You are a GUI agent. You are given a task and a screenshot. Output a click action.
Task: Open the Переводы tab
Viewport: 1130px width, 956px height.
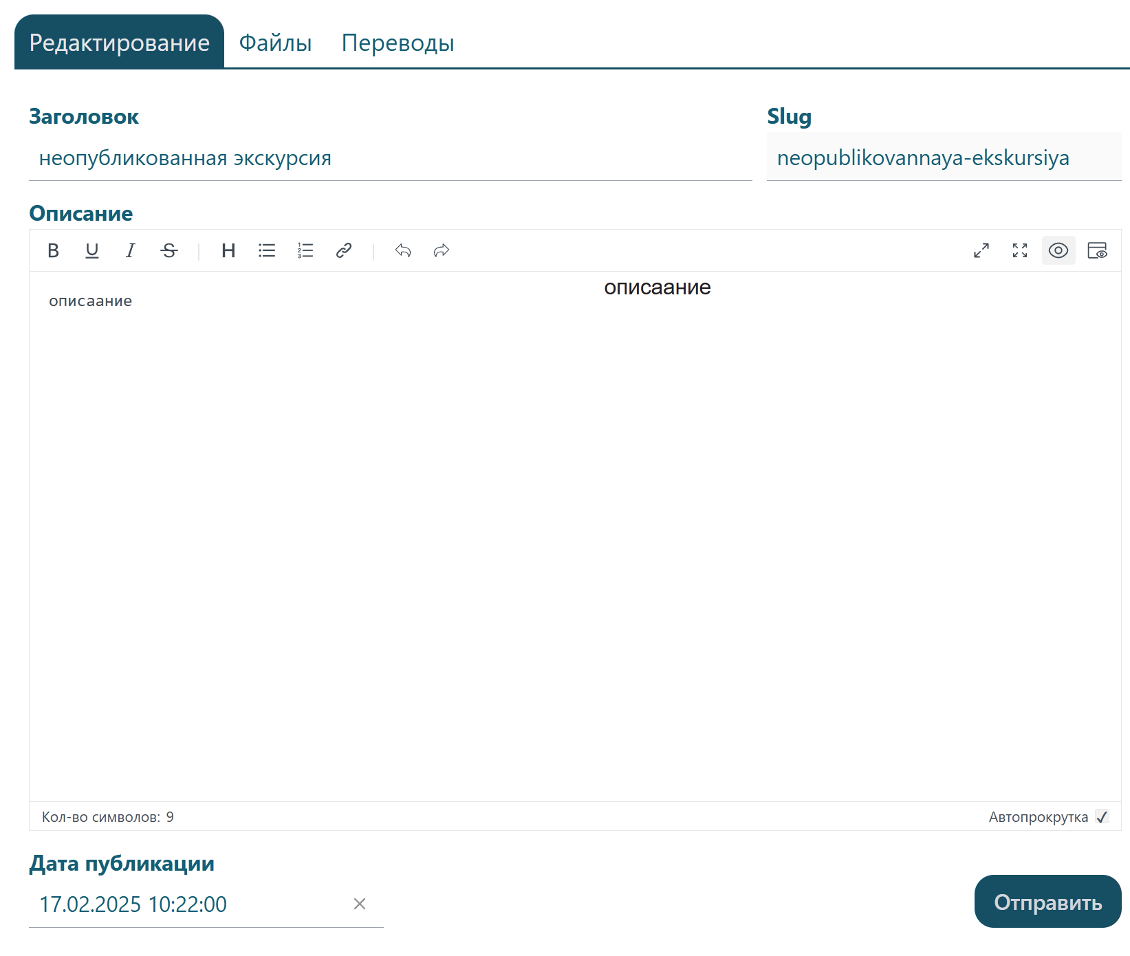(398, 43)
